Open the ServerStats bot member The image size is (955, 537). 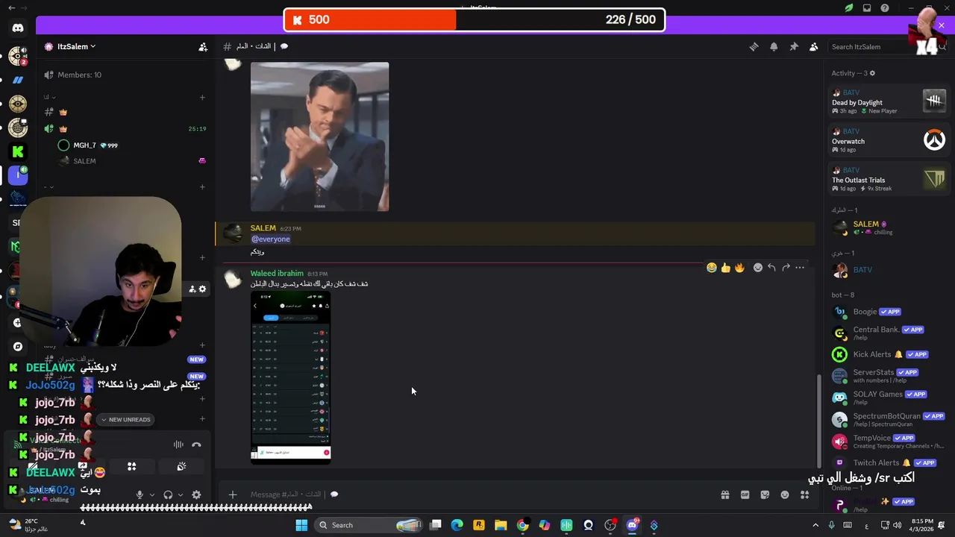[888, 376]
